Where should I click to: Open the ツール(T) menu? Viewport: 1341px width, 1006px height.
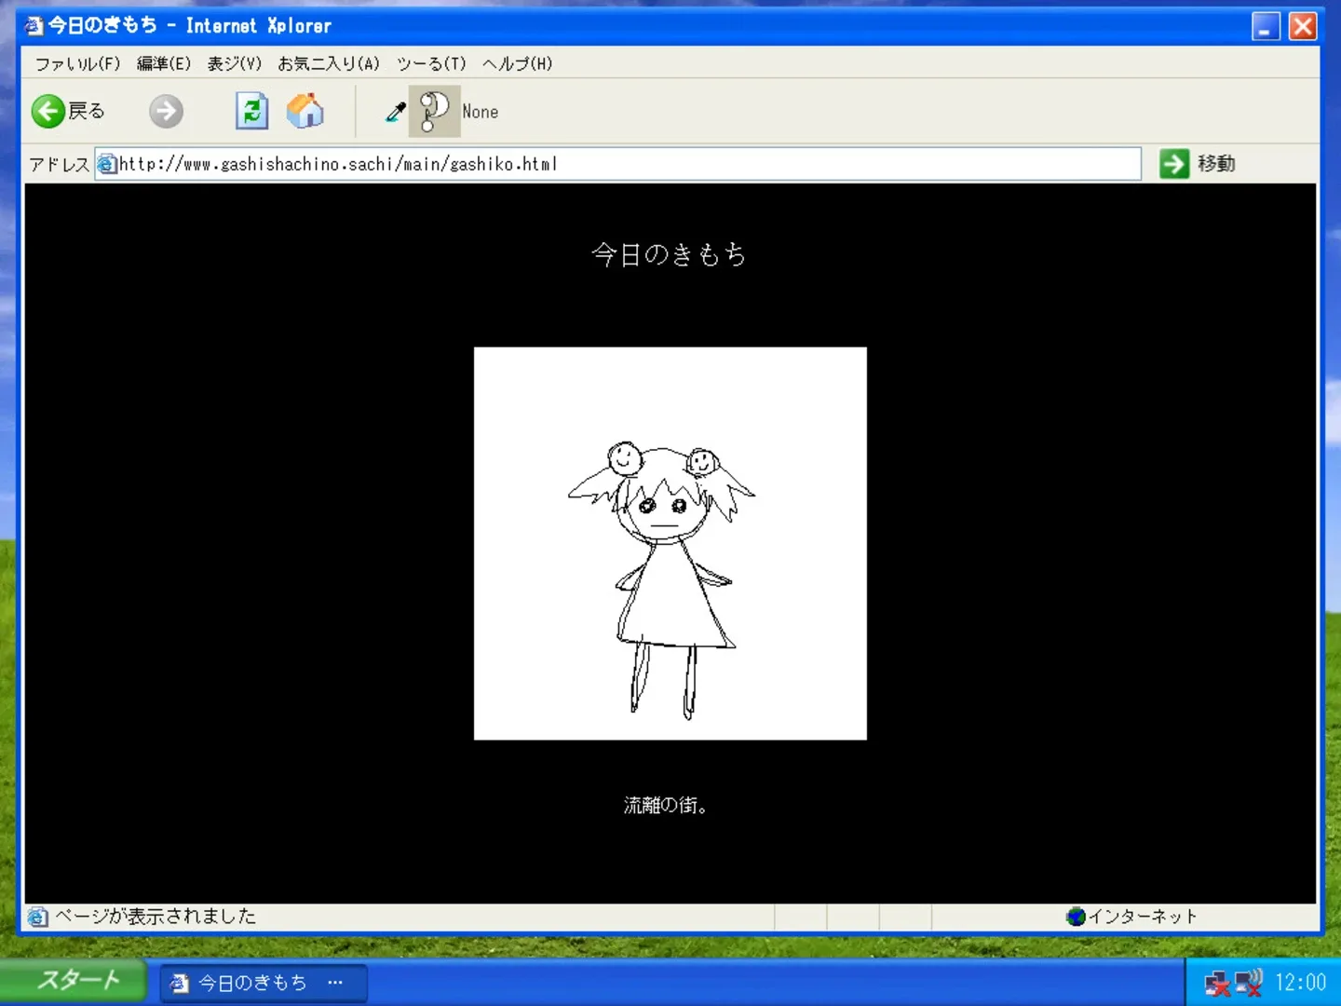point(429,63)
